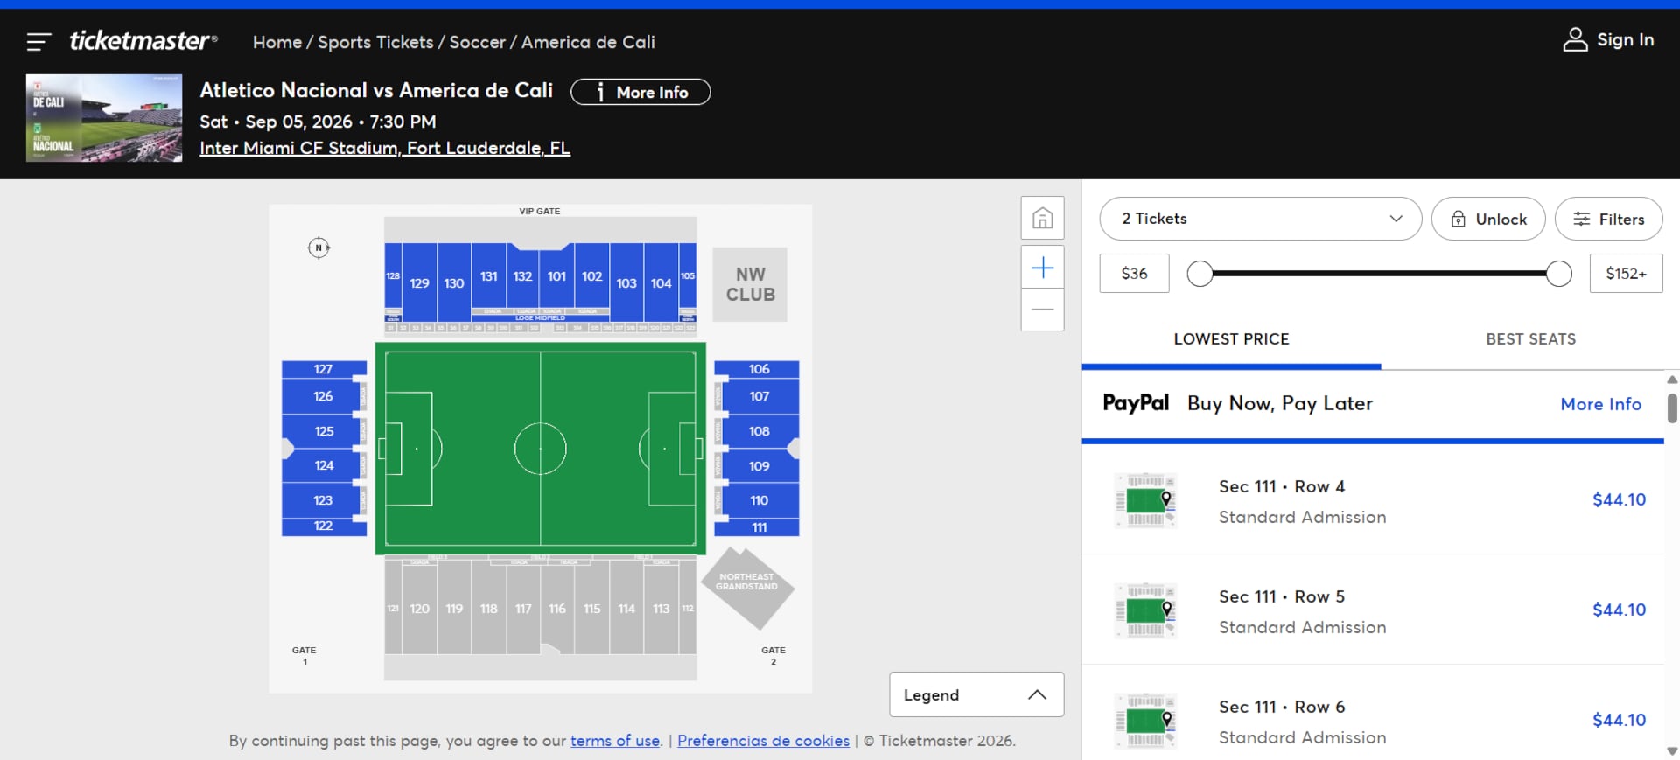This screenshot has width=1680, height=760.
Task: Switch to the Best Seats tab
Action: pos(1530,339)
